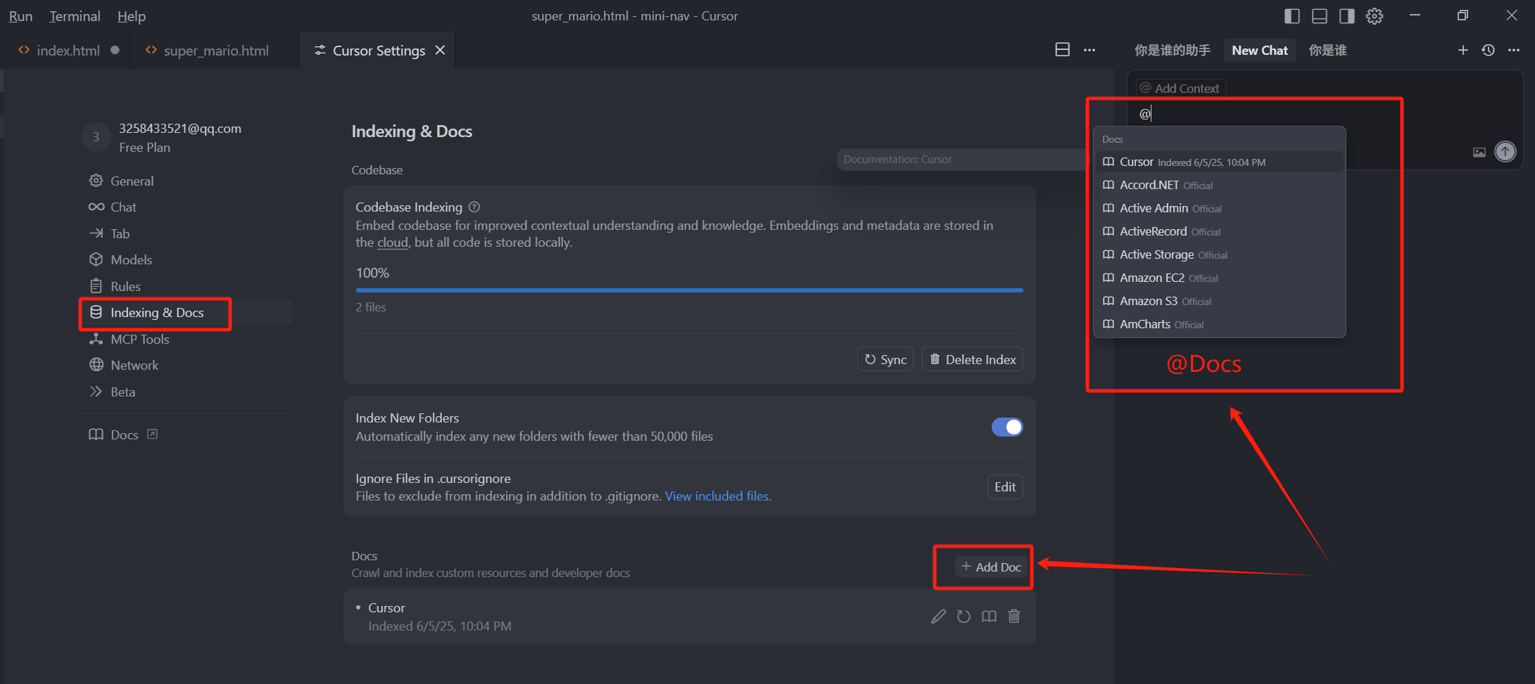Choose ActiveRecord from Docs list
This screenshot has width=1535, height=684.
1219,231
